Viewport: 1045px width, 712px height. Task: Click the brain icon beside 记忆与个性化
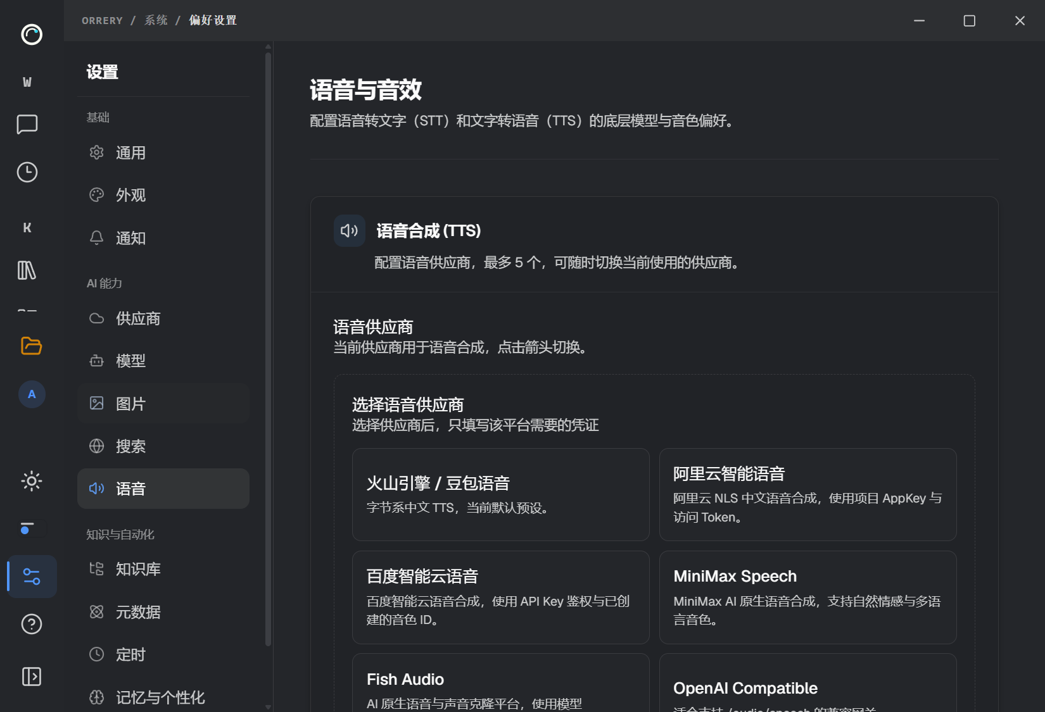point(96,697)
